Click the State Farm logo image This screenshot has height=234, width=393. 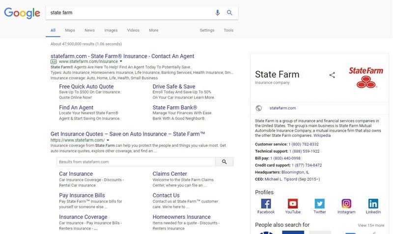(x=366, y=77)
